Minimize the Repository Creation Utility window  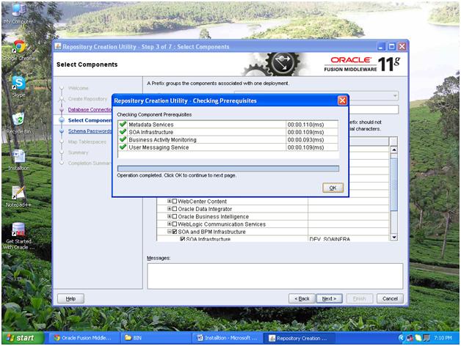pyautogui.click(x=381, y=46)
